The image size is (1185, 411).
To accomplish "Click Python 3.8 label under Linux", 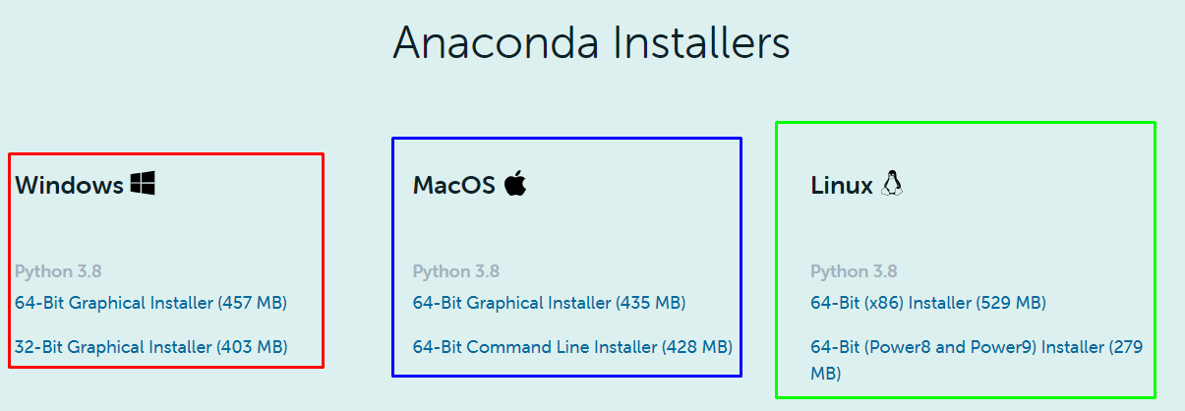I will 854,271.
